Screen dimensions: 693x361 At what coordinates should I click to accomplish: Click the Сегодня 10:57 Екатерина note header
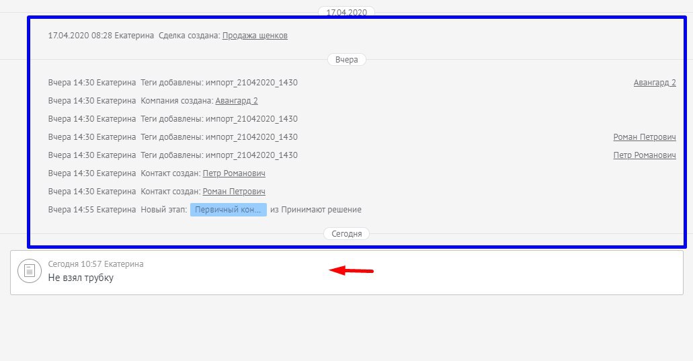(95, 264)
